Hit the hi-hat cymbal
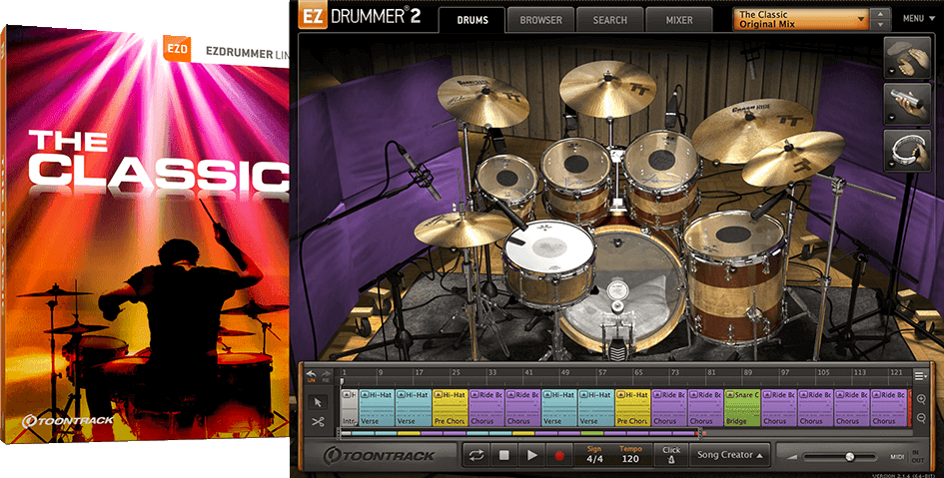The image size is (944, 478). coord(463,229)
